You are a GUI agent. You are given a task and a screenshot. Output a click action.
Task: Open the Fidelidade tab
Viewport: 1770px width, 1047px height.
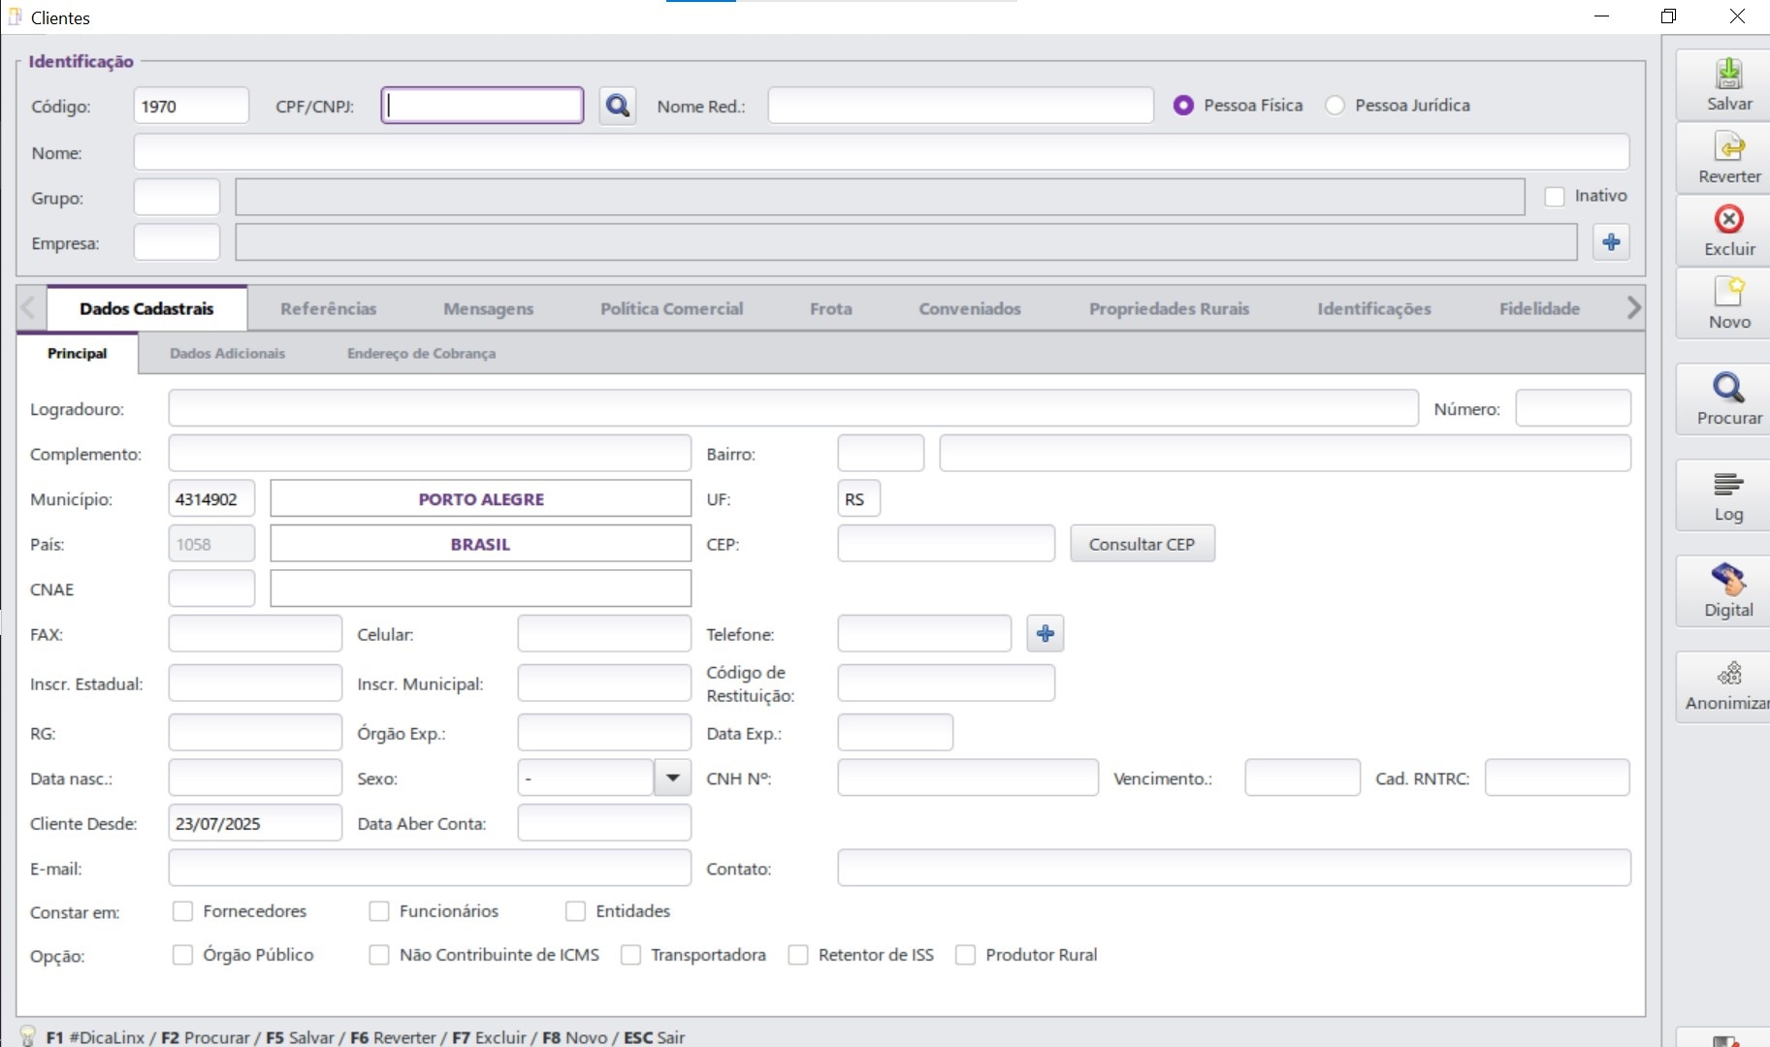point(1539,308)
